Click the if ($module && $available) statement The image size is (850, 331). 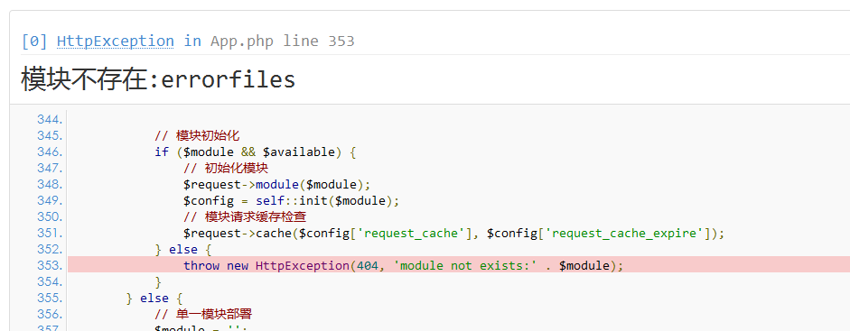tap(256, 152)
